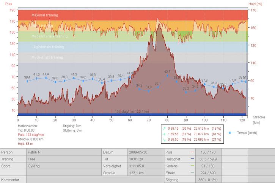Click the empty Kommentar field
This screenshot has width=275, height=183.
[x=95, y=180]
